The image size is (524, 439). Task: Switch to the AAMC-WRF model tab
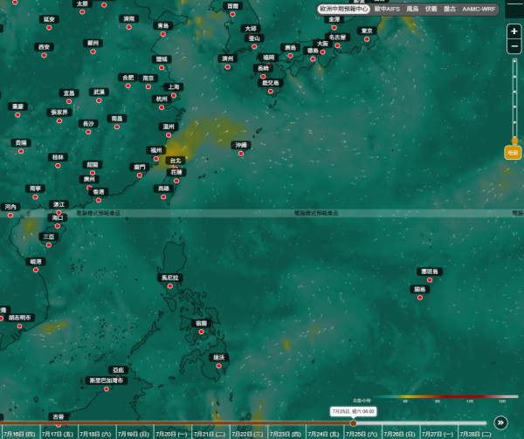479,9
